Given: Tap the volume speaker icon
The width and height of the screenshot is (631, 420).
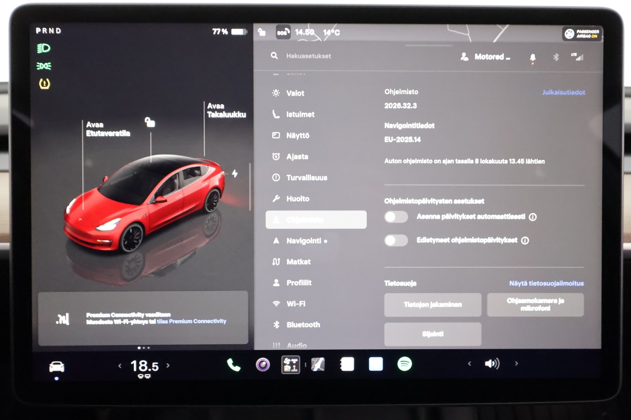Looking at the screenshot, I should pos(492,364).
